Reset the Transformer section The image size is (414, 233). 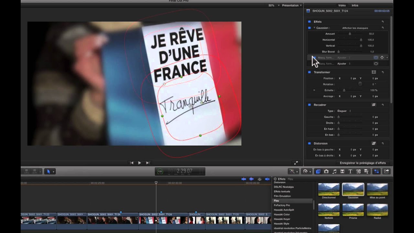coord(383,72)
